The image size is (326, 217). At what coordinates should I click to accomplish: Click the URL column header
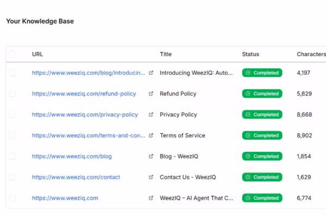pyautogui.click(x=37, y=54)
